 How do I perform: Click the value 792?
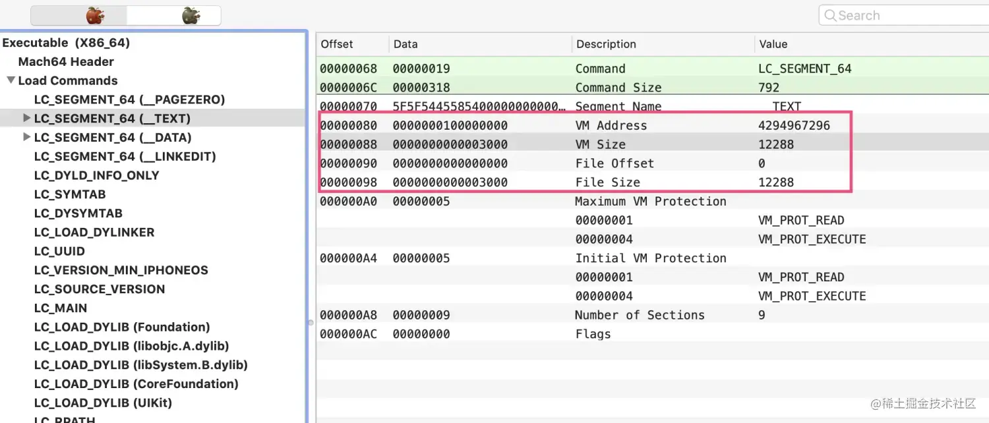(x=769, y=88)
